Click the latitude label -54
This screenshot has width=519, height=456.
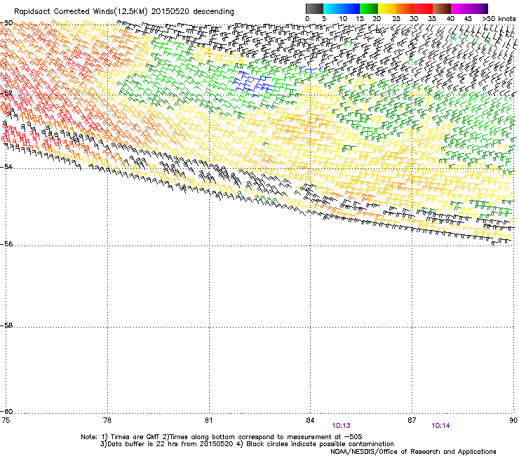6,167
